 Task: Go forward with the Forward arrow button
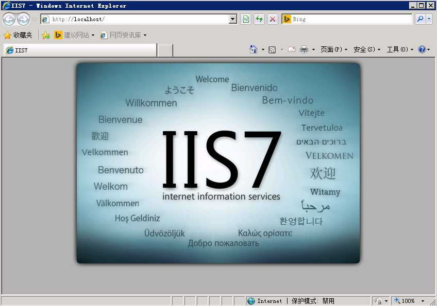pos(23,19)
